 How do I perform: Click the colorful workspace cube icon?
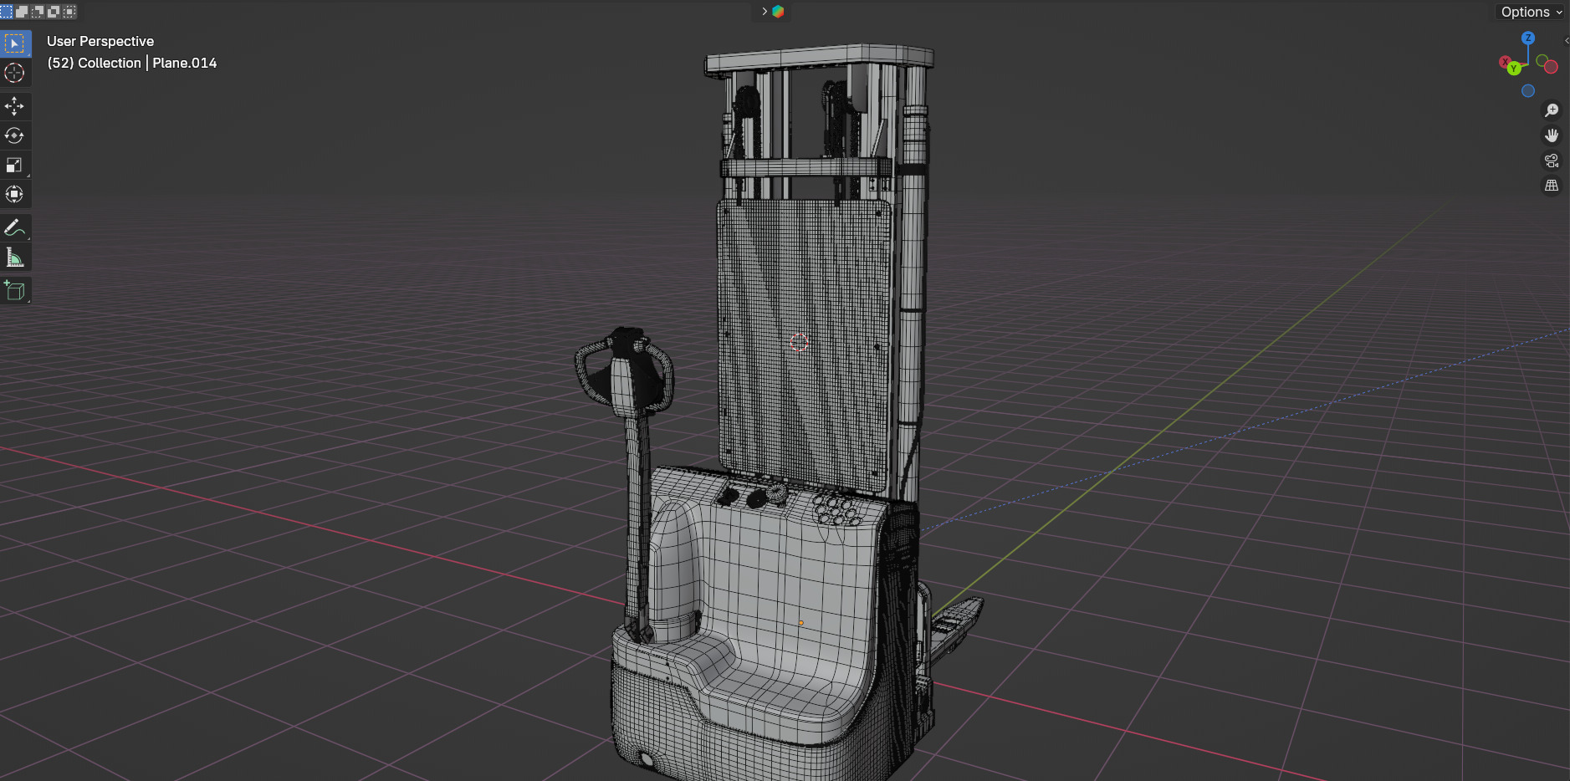pos(779,12)
